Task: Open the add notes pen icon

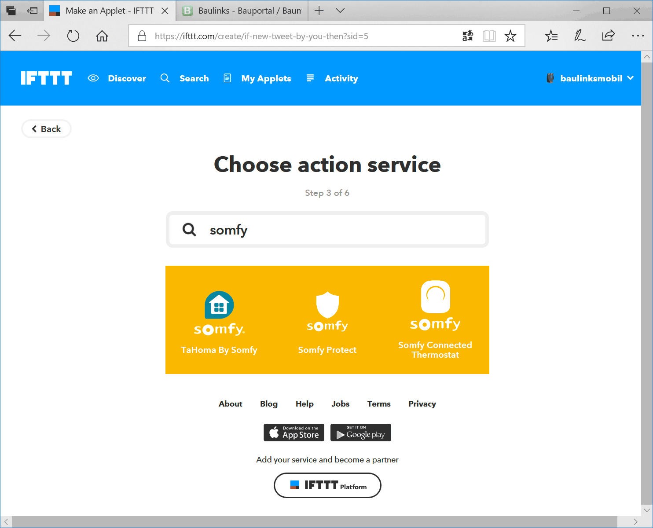Action: (580, 36)
